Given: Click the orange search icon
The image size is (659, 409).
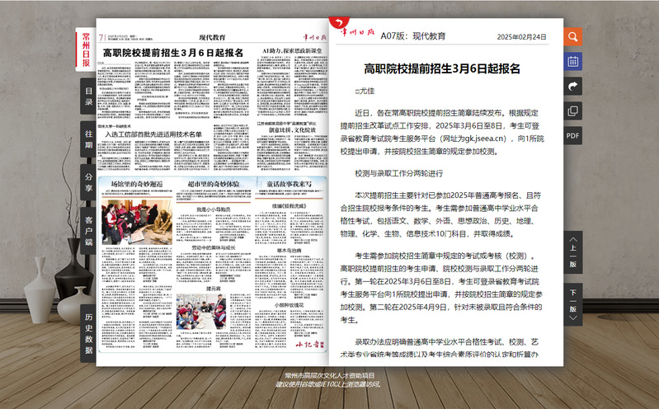Looking at the screenshot, I should click(572, 37).
